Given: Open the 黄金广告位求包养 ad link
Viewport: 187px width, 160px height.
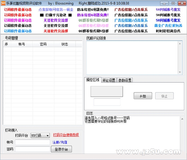Looking at the screenshot, I should [x=168, y=26].
